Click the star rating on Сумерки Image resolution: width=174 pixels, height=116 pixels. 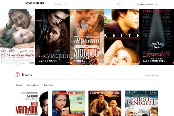[41, 56]
